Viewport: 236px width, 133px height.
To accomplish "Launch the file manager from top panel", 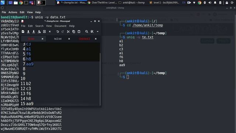I will point(15,3).
